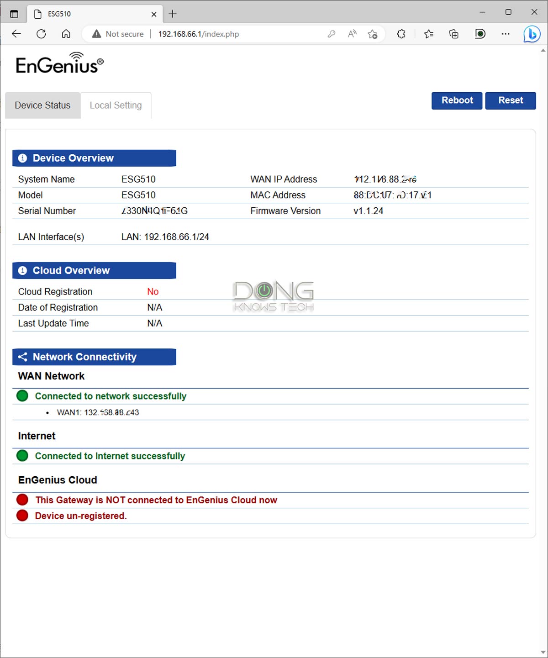Add this page to favorites

pyautogui.click(x=373, y=34)
